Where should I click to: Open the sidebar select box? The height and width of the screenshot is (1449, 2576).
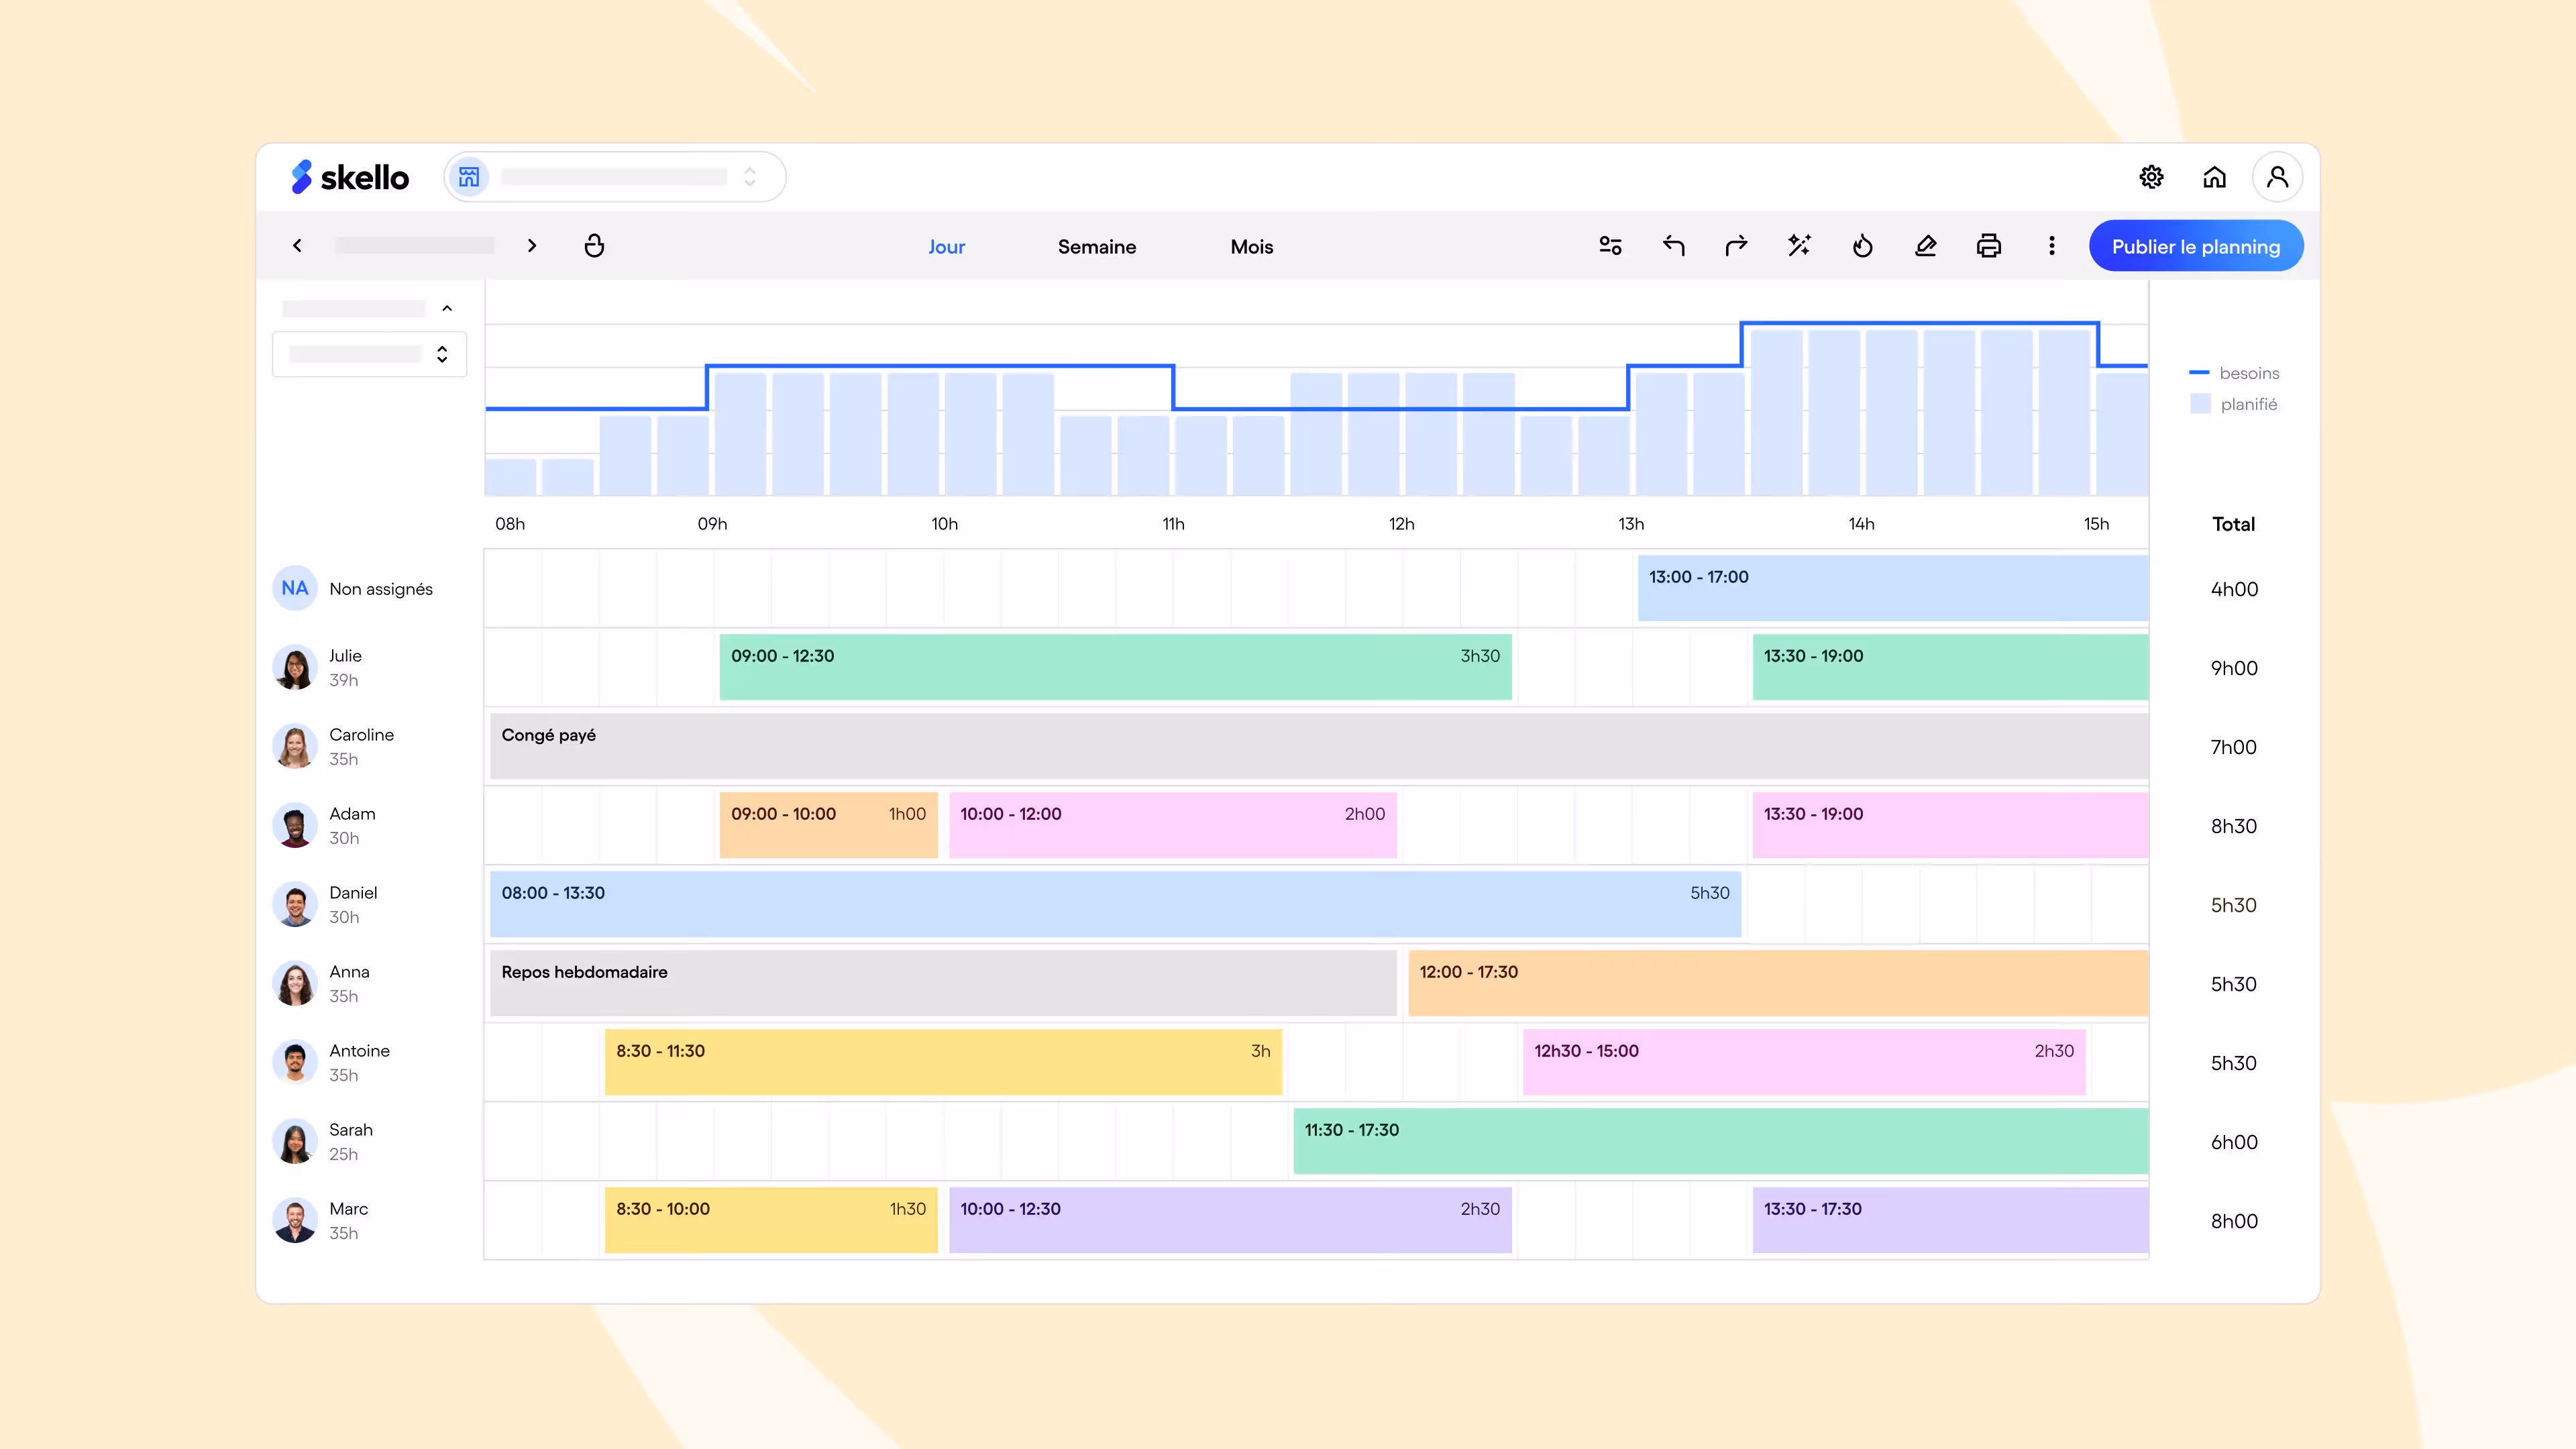click(x=369, y=354)
